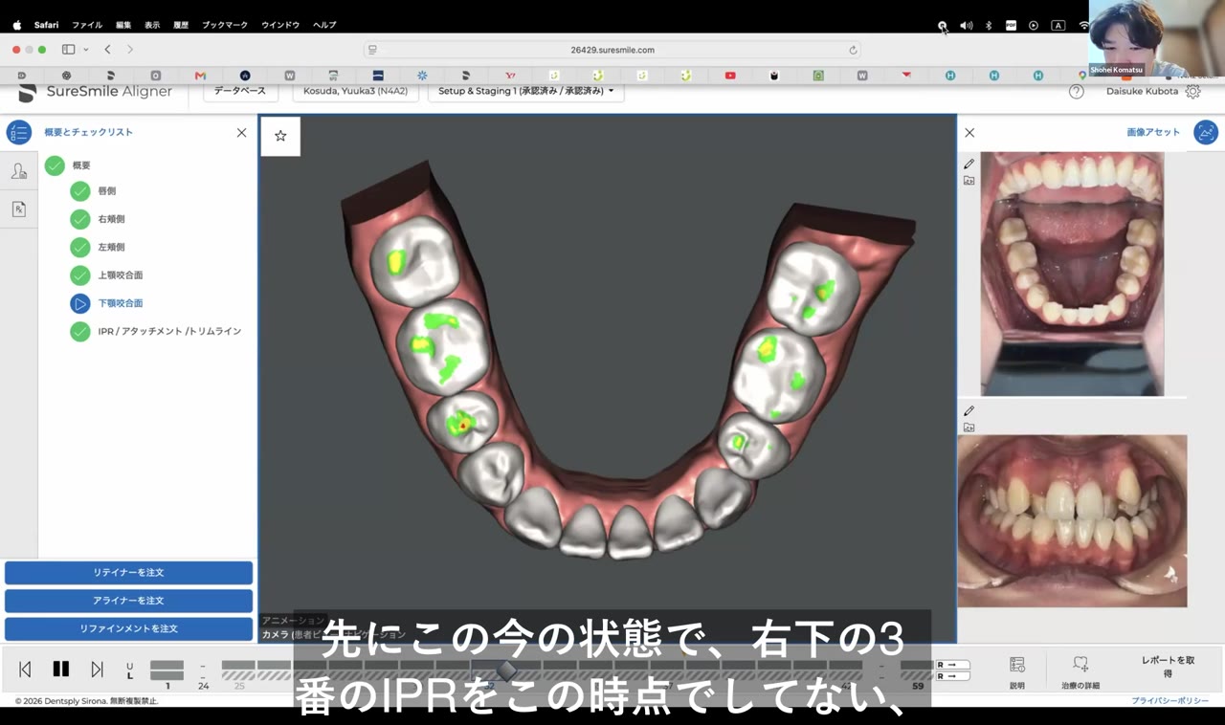Click the macOS volume icon

pyautogui.click(x=966, y=25)
